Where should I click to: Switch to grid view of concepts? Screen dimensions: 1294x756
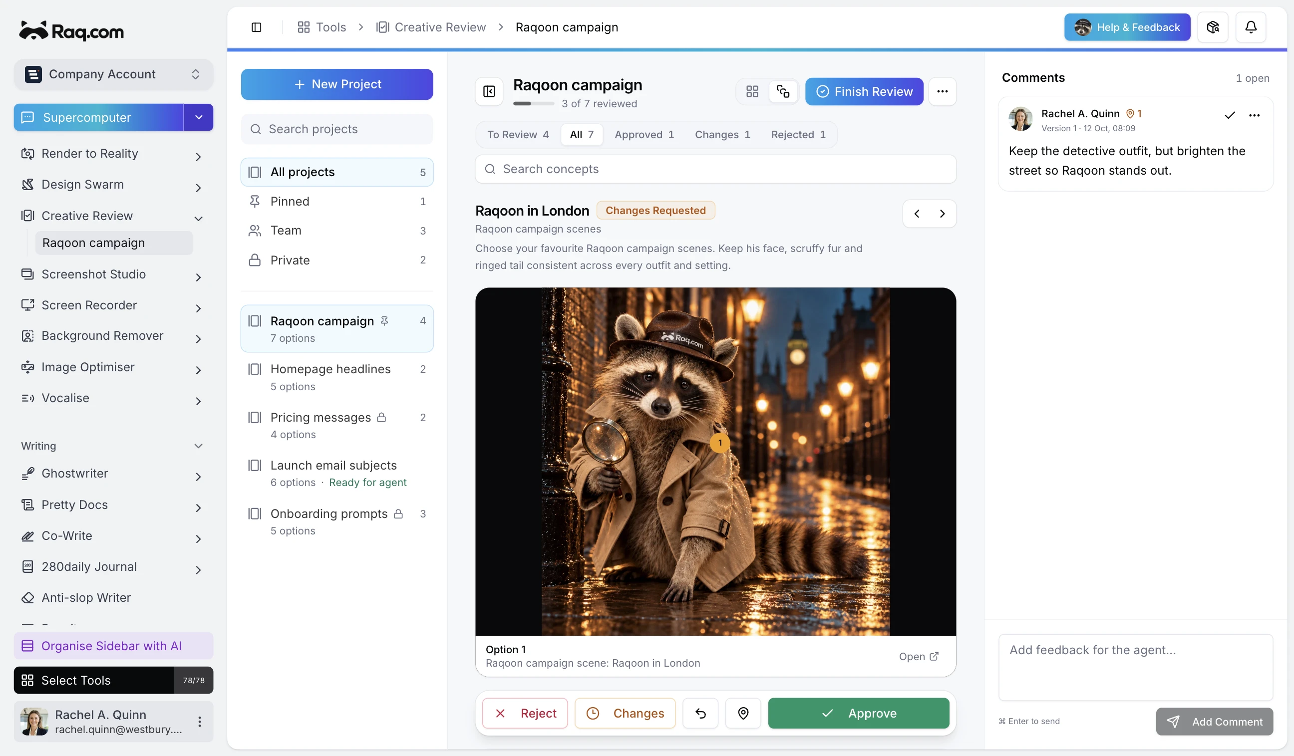(752, 91)
